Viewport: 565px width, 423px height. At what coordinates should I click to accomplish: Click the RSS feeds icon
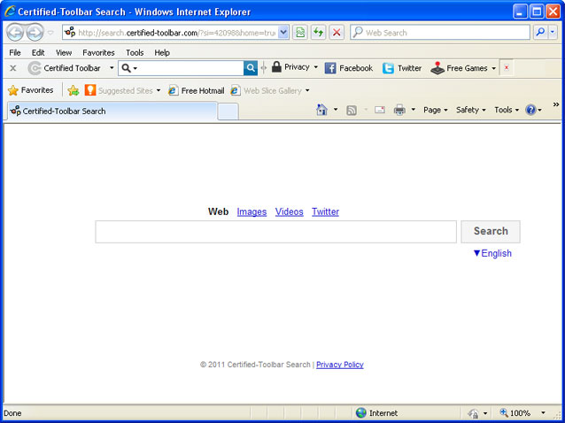(x=352, y=110)
